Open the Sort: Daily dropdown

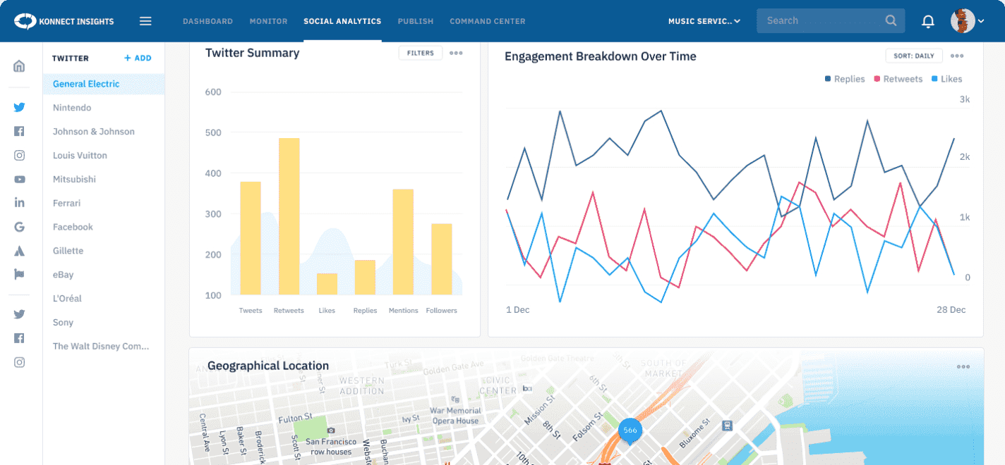913,56
